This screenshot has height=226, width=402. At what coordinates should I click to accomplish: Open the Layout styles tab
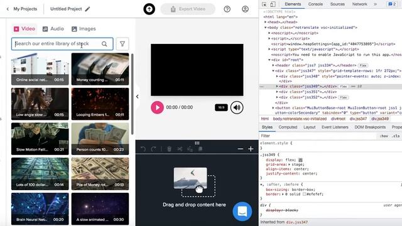310,127
